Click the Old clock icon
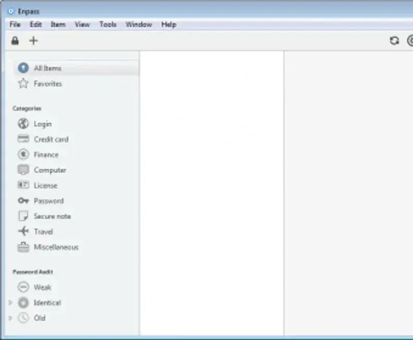Image resolution: width=413 pixels, height=340 pixels. tap(23, 318)
